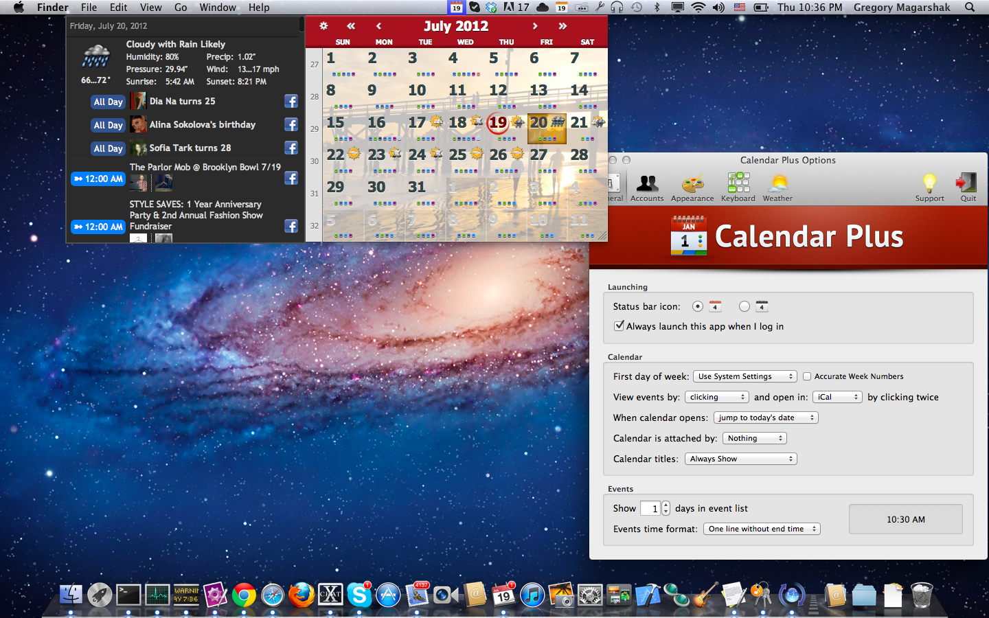Image resolution: width=989 pixels, height=618 pixels.
Task: Open the Keyboard shortcuts settings
Action: tap(738, 185)
